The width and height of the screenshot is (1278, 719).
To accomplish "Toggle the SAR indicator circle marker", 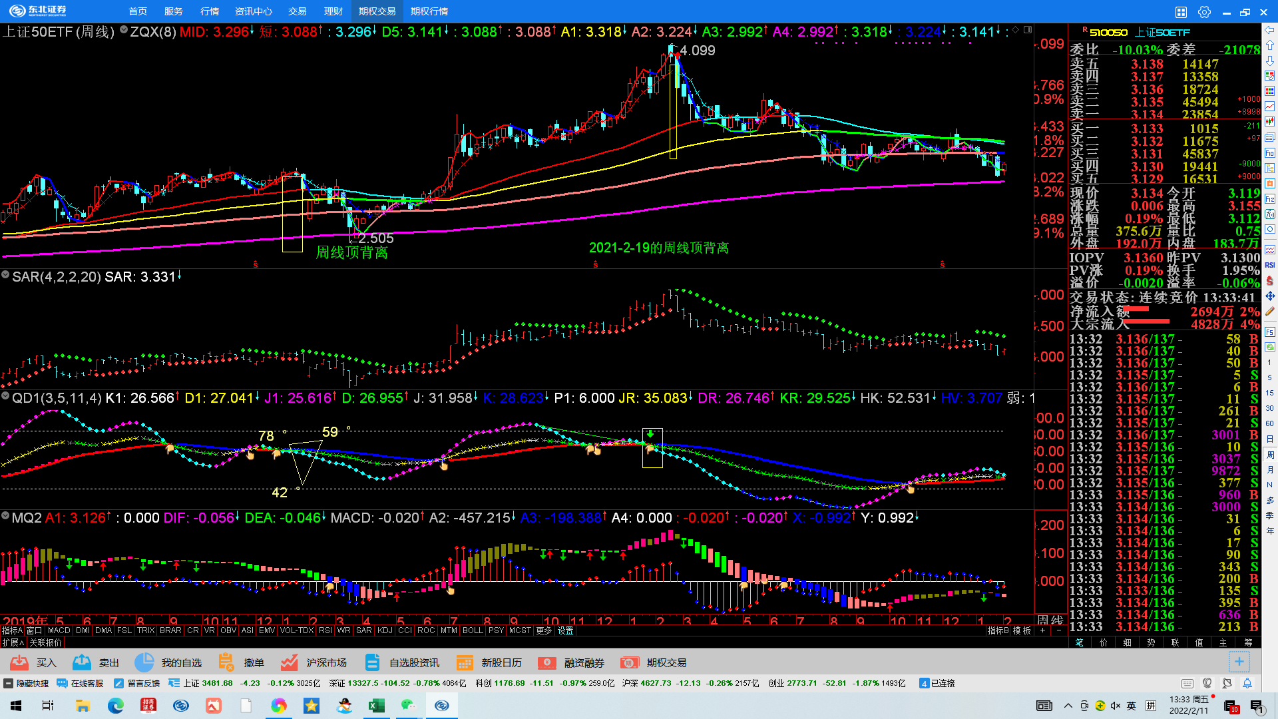I will pyautogui.click(x=5, y=275).
